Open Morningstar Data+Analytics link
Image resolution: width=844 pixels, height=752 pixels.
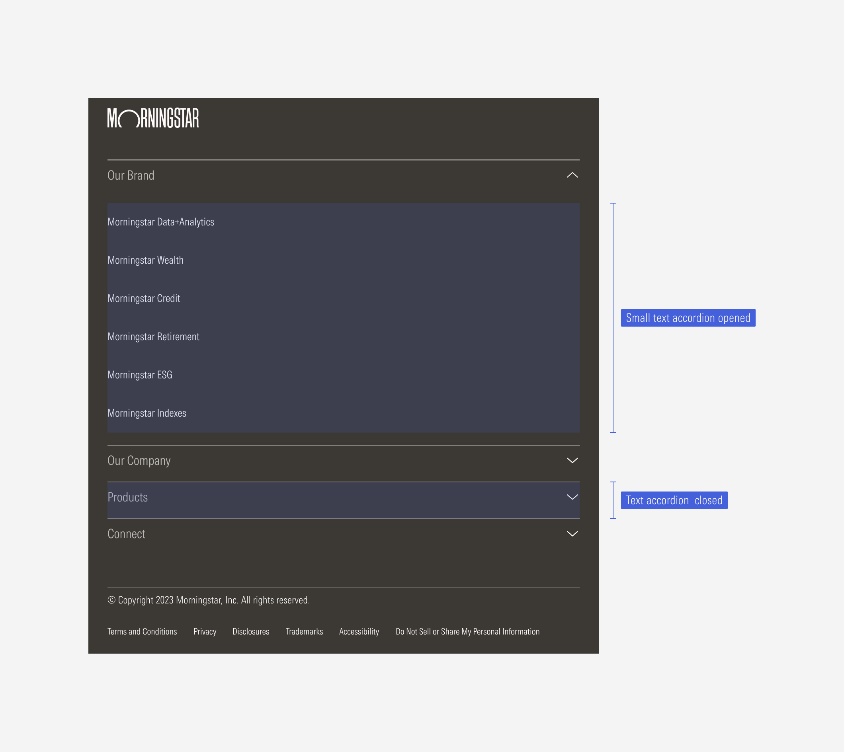pos(161,222)
